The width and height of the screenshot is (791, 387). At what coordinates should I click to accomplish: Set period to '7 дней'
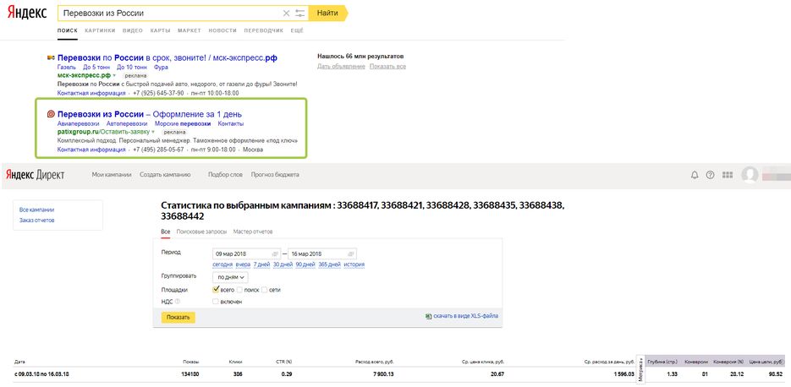coord(261,264)
